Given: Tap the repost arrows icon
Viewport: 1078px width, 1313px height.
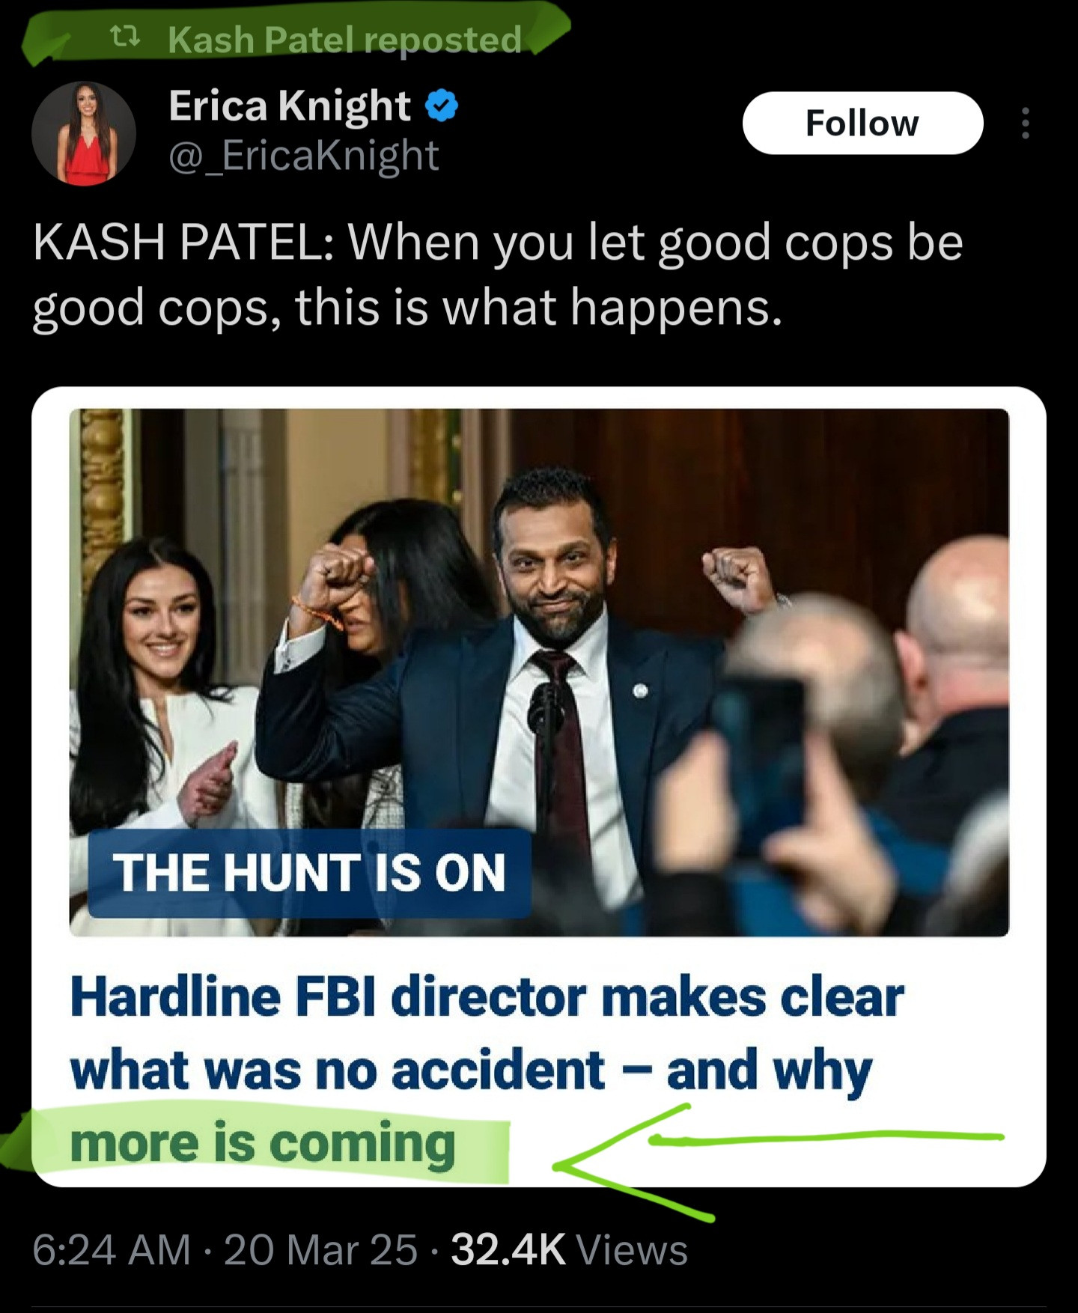Looking at the screenshot, I should pos(124,37).
